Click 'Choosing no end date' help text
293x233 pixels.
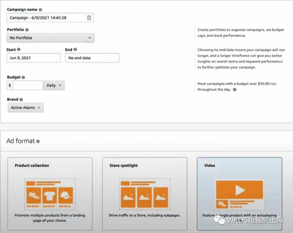click(241, 59)
